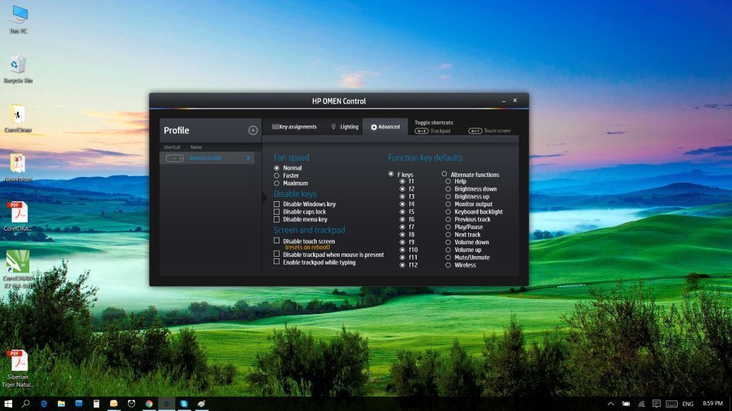Select the Brightness down radio button
The image size is (732, 411).
click(x=448, y=189)
